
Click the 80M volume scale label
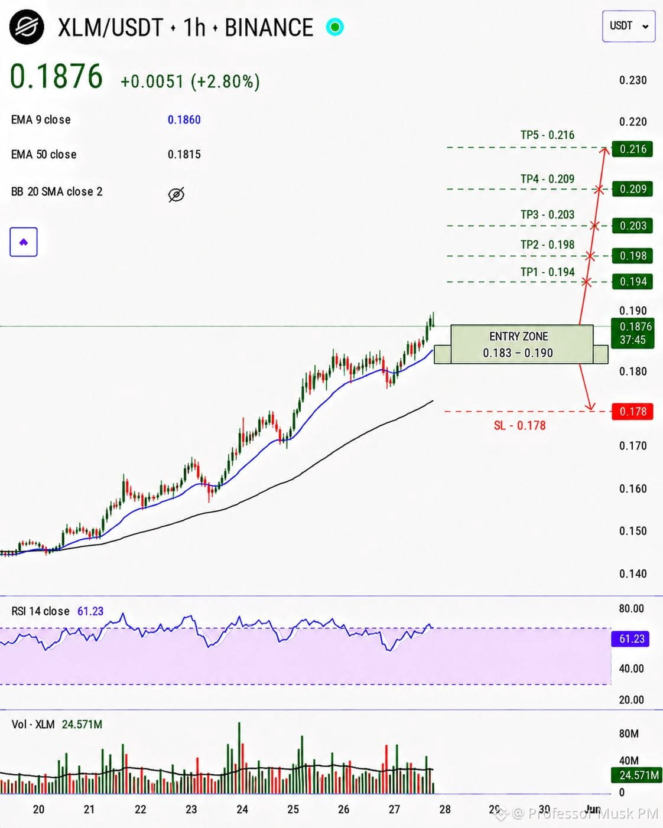click(x=629, y=734)
